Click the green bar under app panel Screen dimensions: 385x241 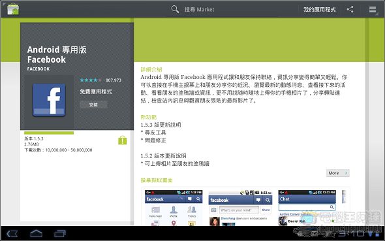click(49, 133)
